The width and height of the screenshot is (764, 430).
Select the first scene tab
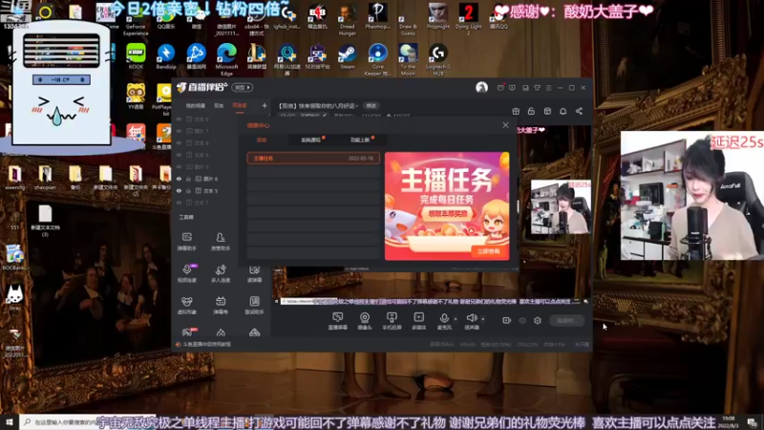pyautogui.click(x=195, y=106)
